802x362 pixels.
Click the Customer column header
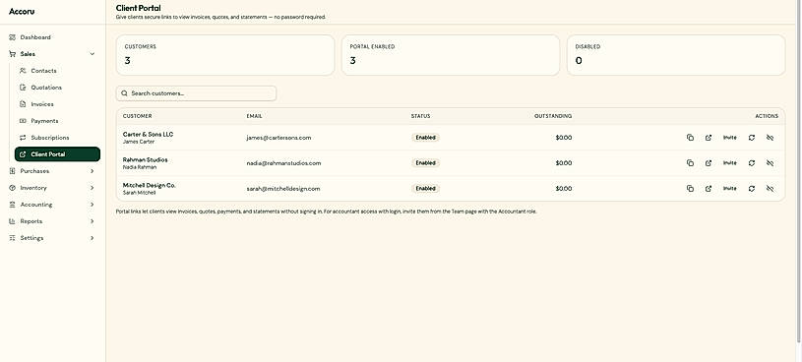coord(137,116)
